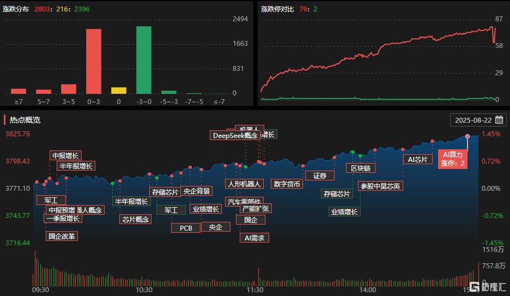This screenshot has width=510, height=296.
Task: Select the 区块链 hotspot label
Action: coord(360,168)
